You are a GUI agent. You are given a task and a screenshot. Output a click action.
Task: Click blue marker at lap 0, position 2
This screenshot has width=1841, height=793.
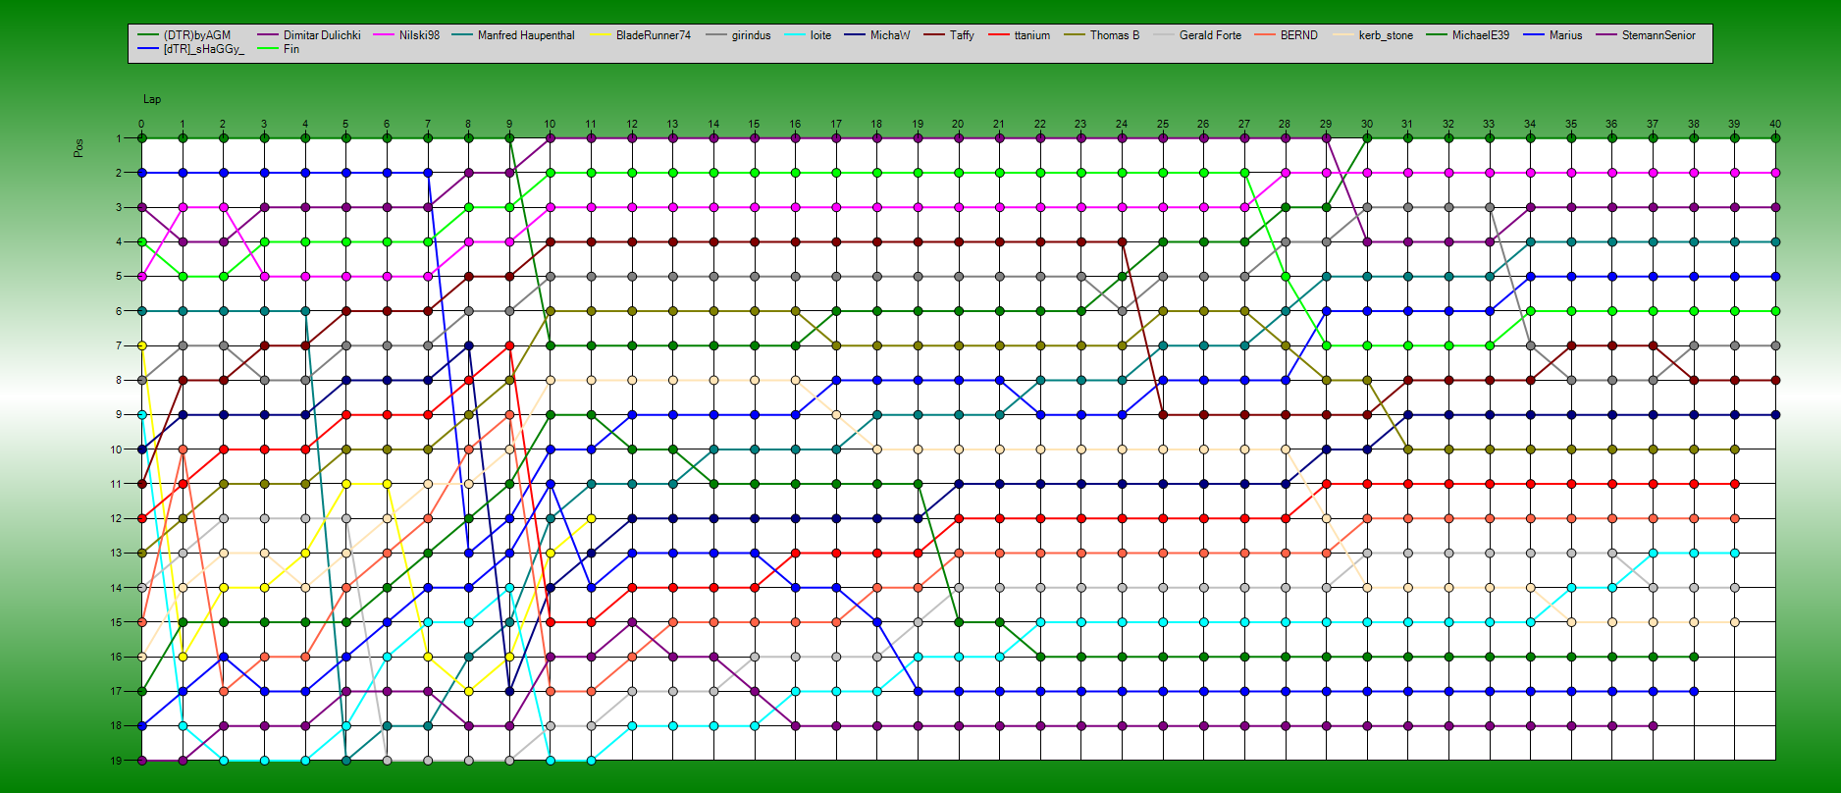point(141,173)
